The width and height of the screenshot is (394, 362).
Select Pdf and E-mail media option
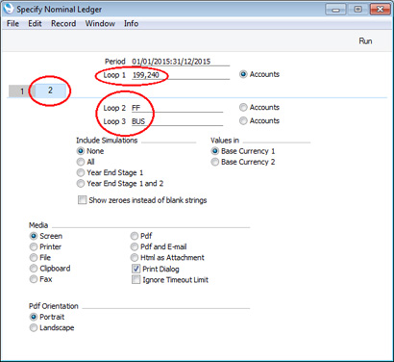coord(135,246)
